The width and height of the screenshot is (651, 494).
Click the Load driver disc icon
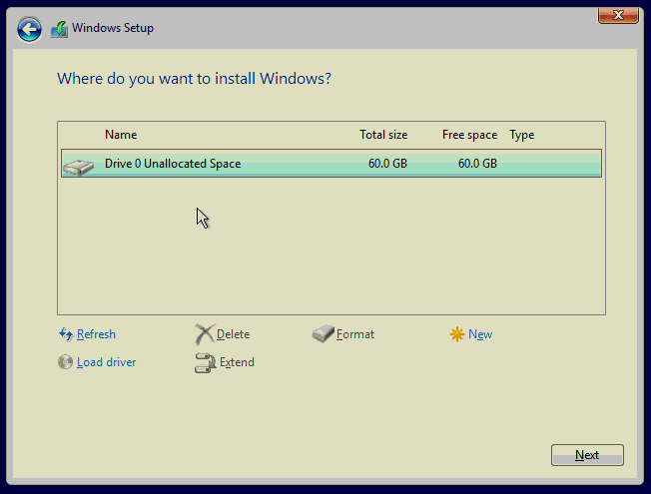tap(66, 362)
